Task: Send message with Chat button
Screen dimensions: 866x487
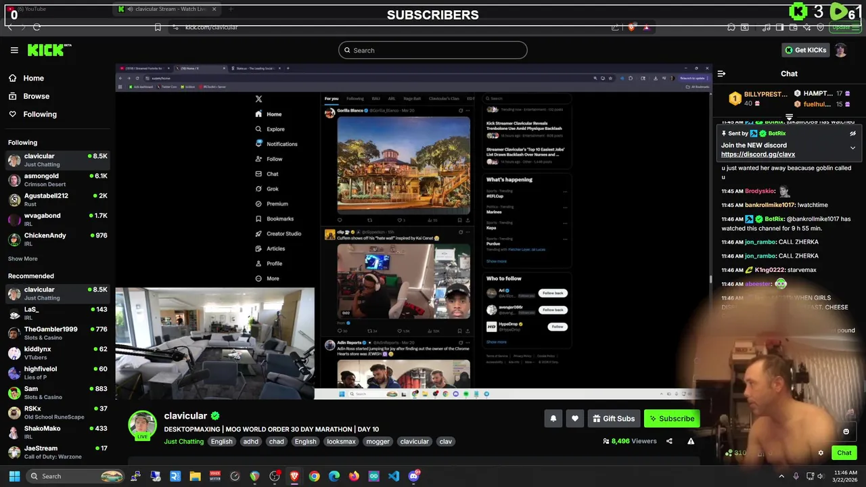Action: coord(844,453)
